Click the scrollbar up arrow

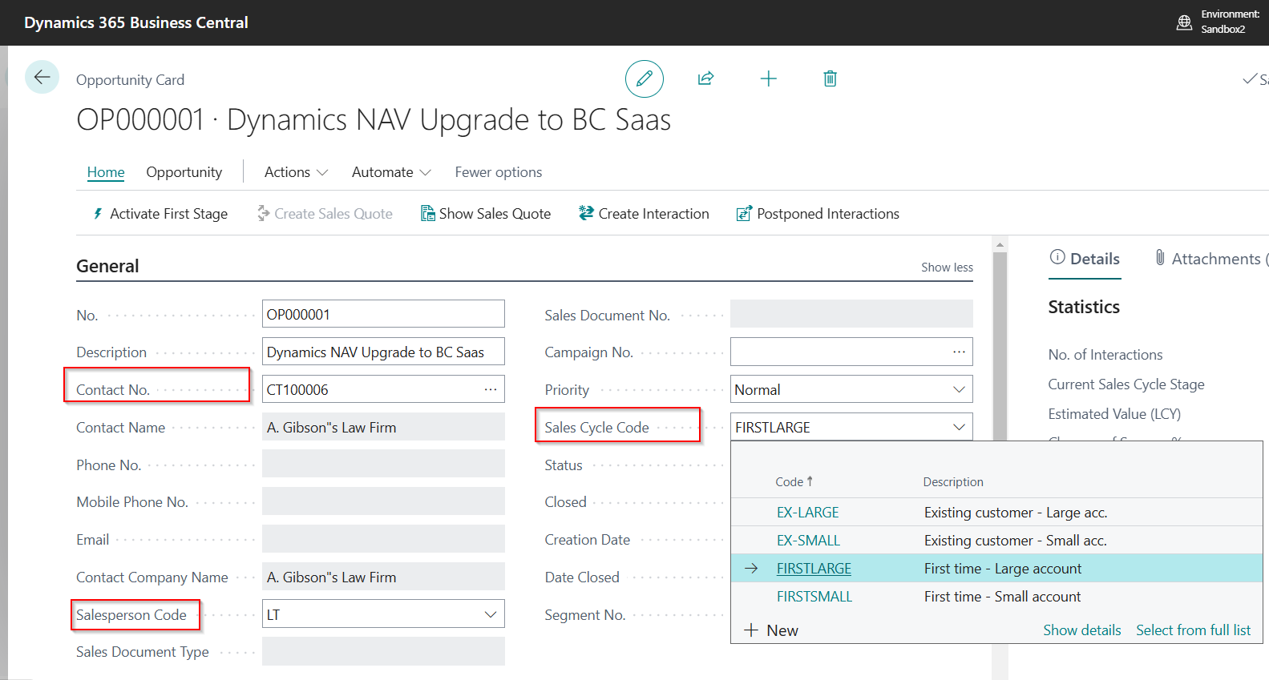1000,244
